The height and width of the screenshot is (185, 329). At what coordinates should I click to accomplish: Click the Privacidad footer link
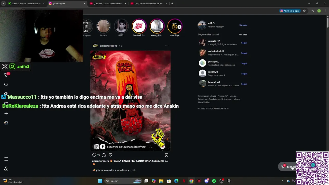click(x=203, y=99)
